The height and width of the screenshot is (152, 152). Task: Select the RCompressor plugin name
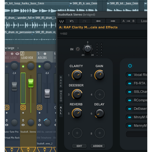point(140,100)
